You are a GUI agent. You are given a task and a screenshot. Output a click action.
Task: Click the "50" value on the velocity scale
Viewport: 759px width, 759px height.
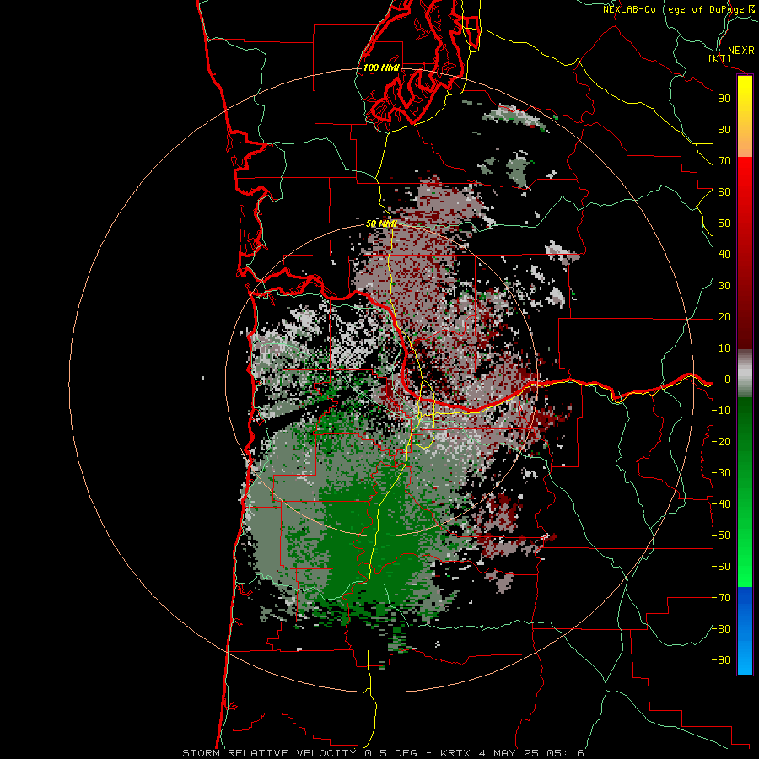pyautogui.click(x=724, y=223)
